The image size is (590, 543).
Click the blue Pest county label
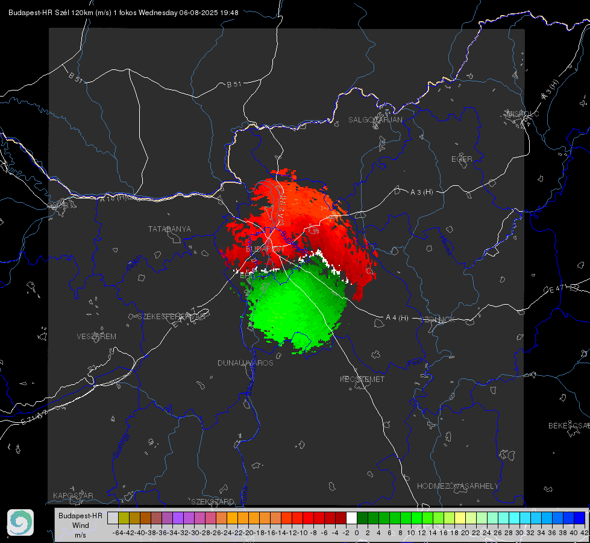coord(415,363)
